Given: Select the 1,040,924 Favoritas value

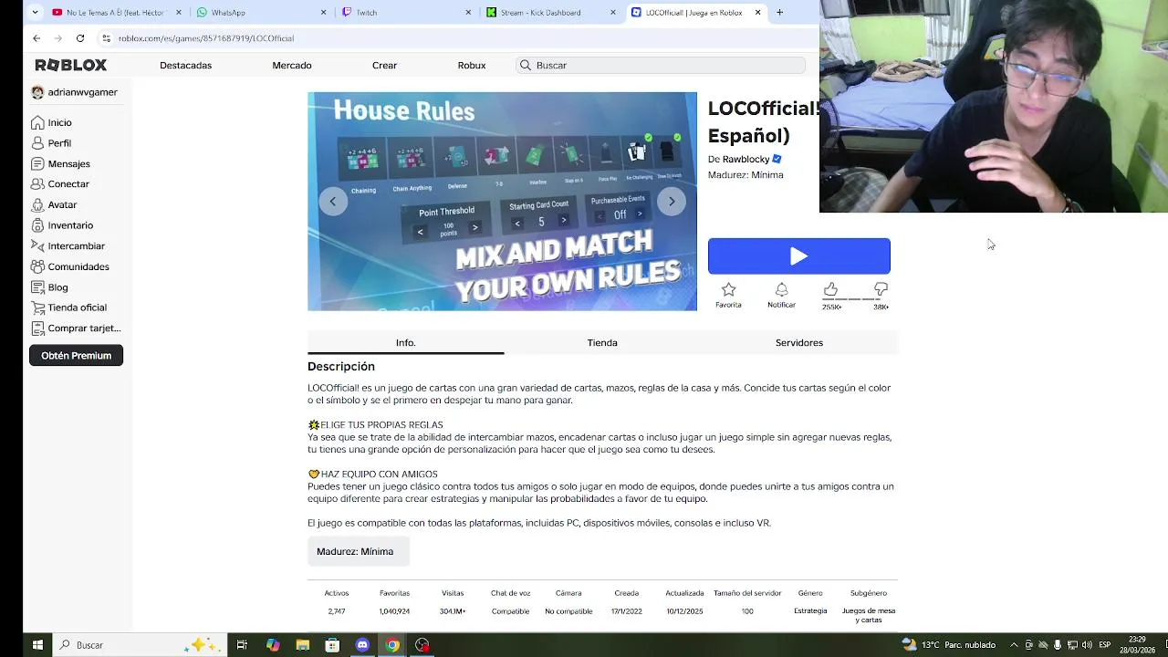Looking at the screenshot, I should tap(394, 611).
